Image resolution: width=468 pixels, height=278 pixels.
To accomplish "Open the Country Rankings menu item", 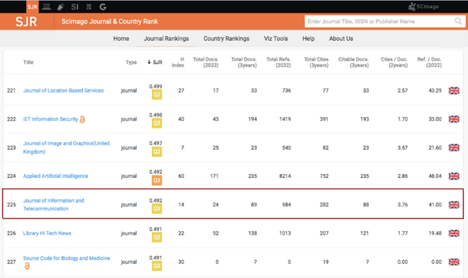I will 226,39.
